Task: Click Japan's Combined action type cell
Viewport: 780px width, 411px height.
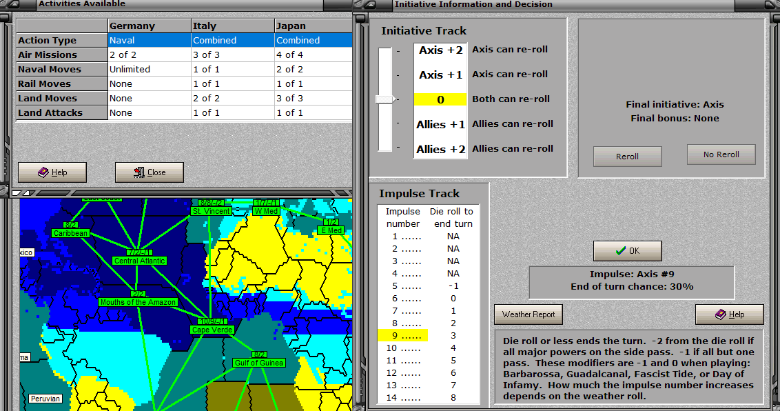Action: [x=314, y=40]
